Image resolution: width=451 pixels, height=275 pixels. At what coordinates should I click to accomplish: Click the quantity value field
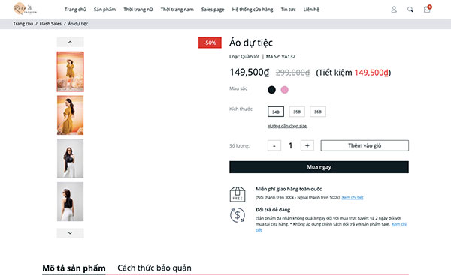290,145
